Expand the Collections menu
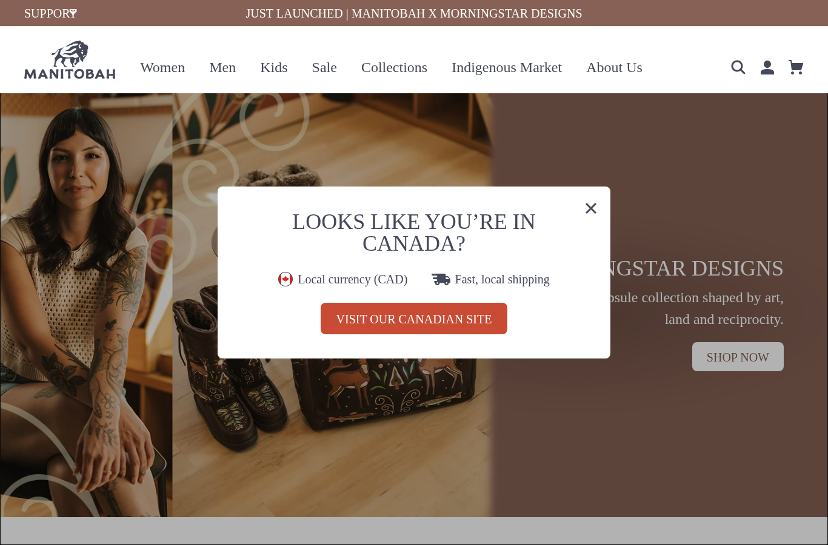The image size is (828, 545). point(394,67)
